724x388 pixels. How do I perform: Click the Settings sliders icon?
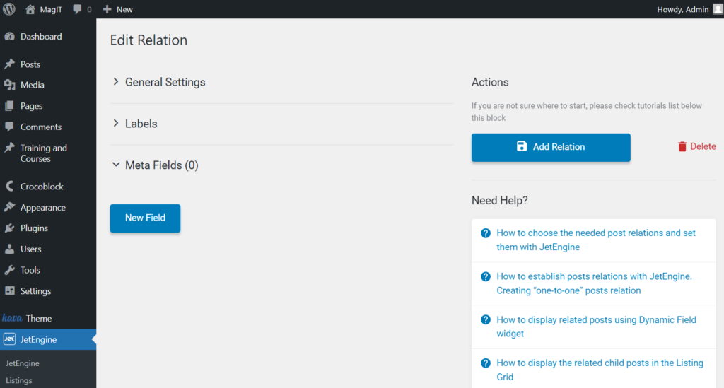(x=10, y=290)
